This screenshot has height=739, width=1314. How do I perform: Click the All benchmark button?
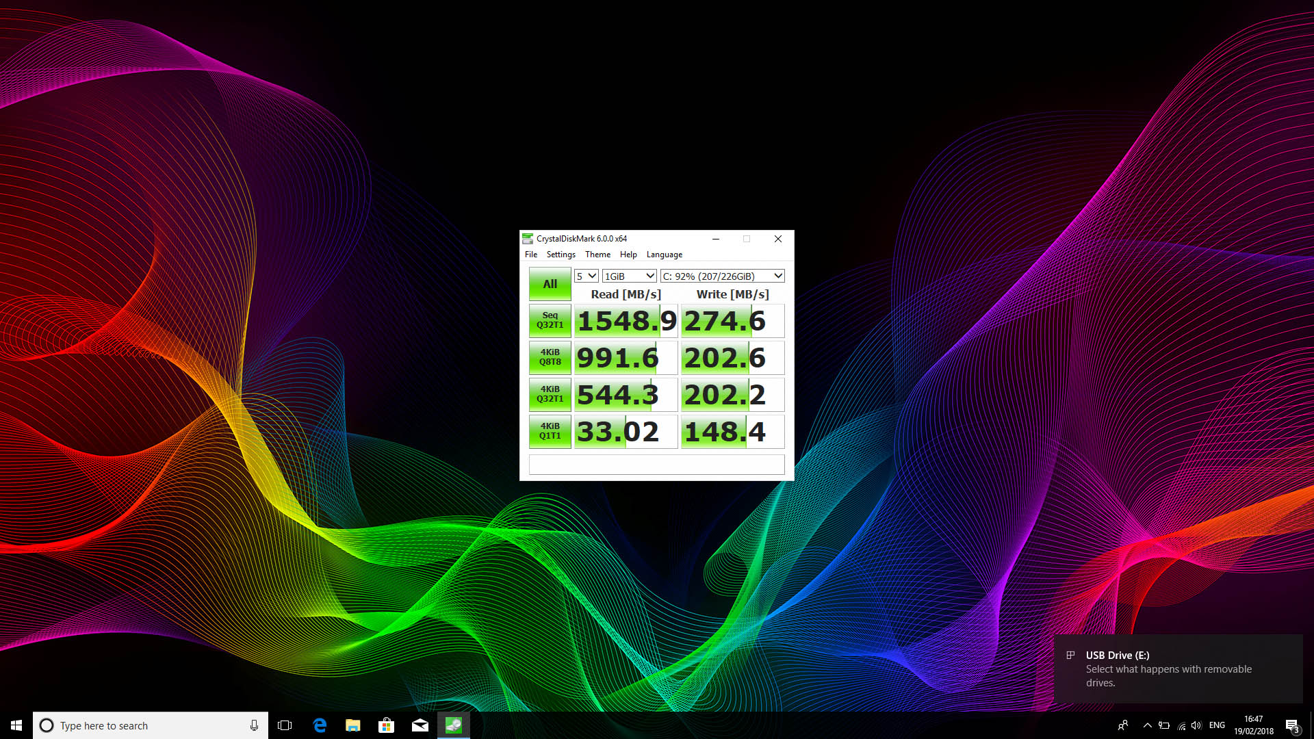pyautogui.click(x=550, y=284)
